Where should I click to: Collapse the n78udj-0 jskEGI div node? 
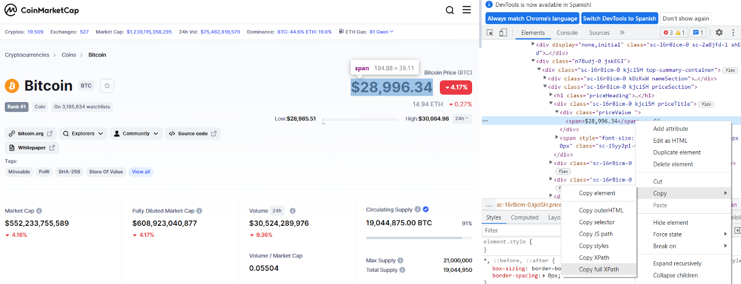(x=534, y=62)
